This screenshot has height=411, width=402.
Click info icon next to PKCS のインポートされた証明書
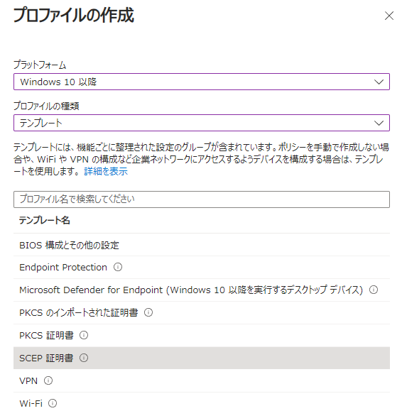[148, 312]
